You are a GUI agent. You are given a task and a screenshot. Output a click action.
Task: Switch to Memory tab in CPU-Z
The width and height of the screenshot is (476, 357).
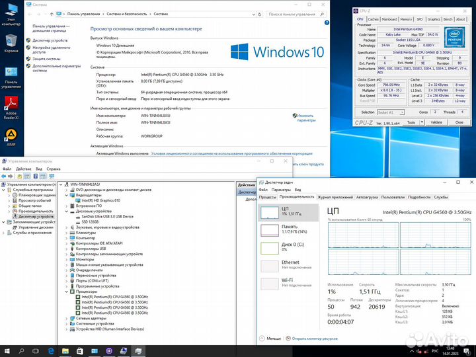406,19
